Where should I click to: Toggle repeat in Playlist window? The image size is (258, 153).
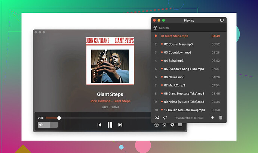(x=165, y=118)
